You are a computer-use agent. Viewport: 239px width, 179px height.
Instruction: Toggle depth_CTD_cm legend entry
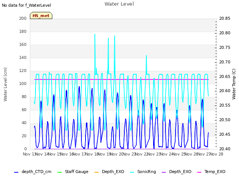click(x=33, y=172)
